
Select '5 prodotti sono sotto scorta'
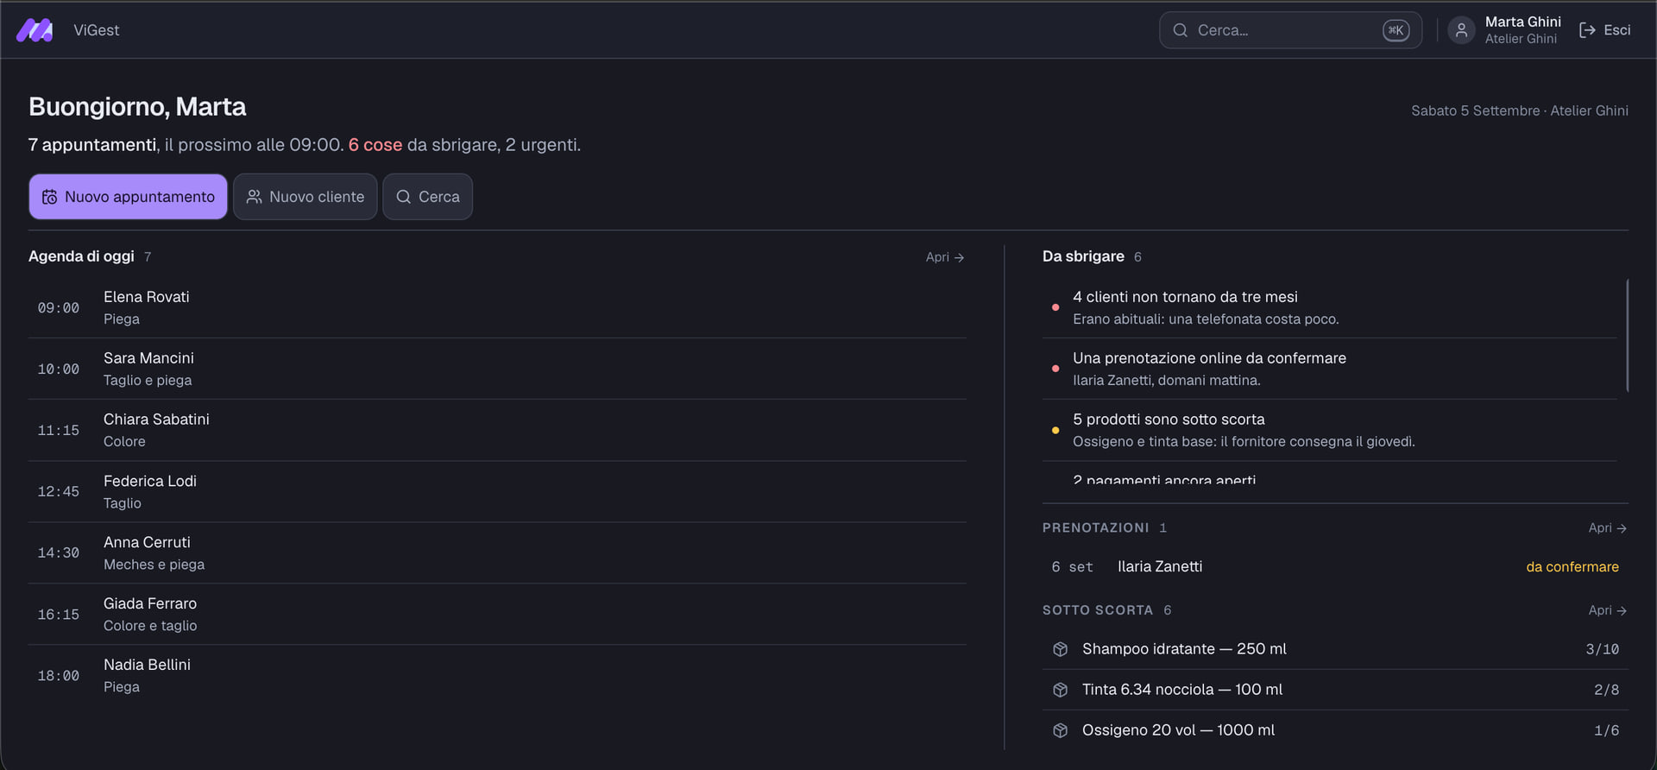pos(1330,430)
